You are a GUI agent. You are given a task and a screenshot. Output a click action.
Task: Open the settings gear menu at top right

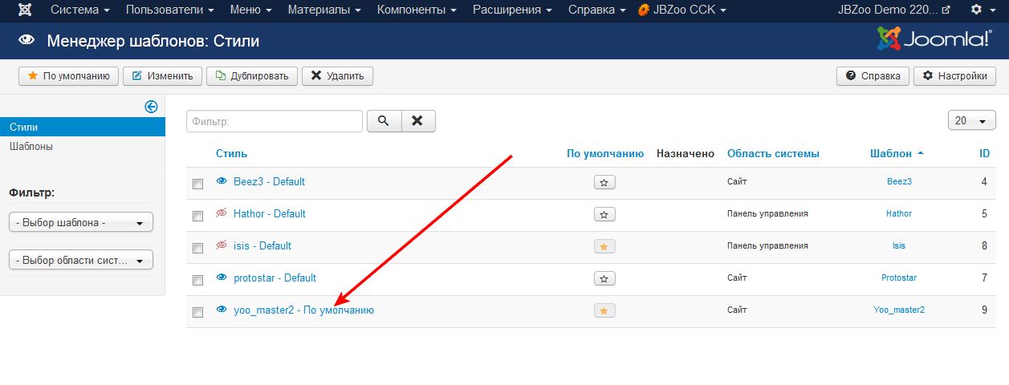pos(981,10)
